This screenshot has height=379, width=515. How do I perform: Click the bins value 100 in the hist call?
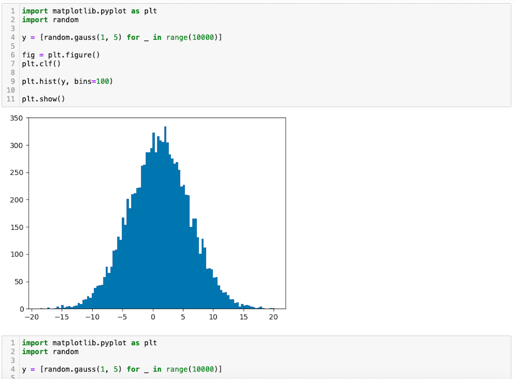pyautogui.click(x=103, y=81)
